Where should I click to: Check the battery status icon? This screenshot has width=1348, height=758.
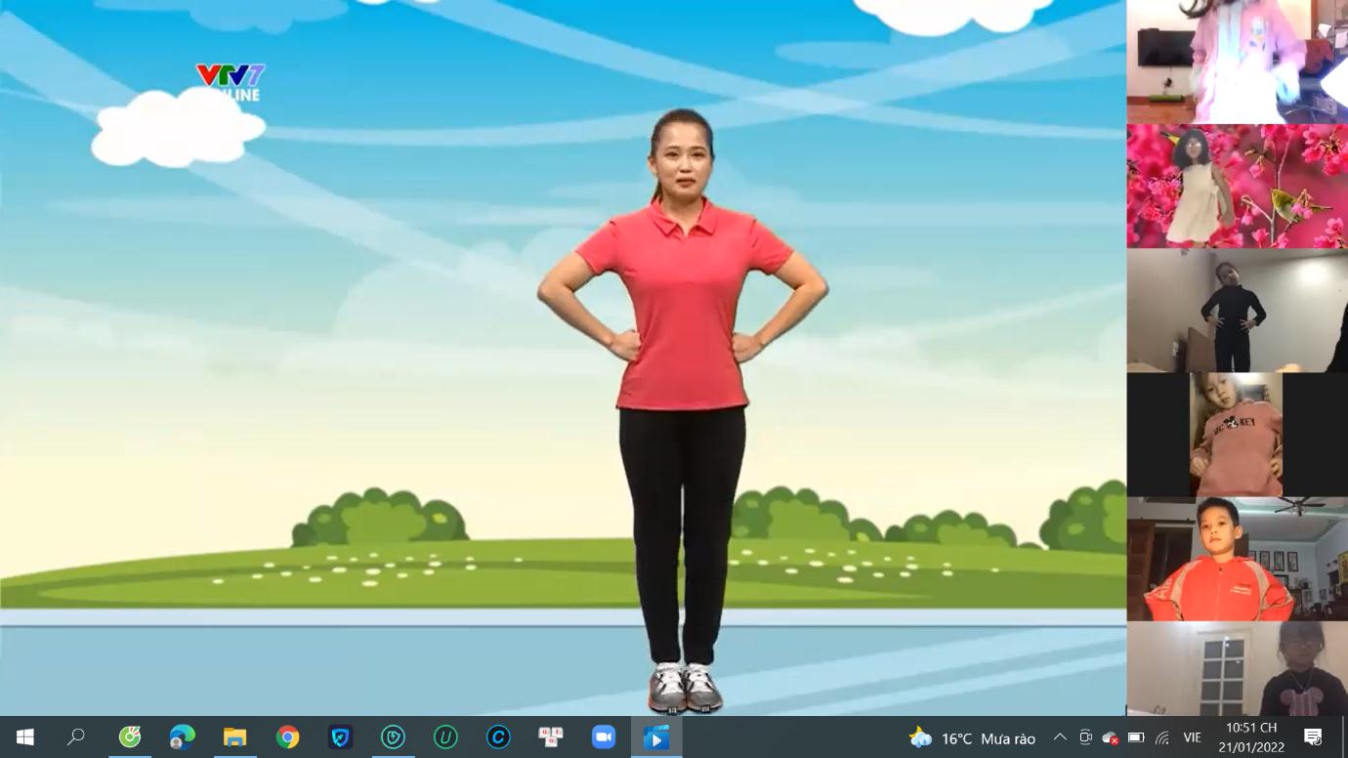pyautogui.click(x=1135, y=738)
